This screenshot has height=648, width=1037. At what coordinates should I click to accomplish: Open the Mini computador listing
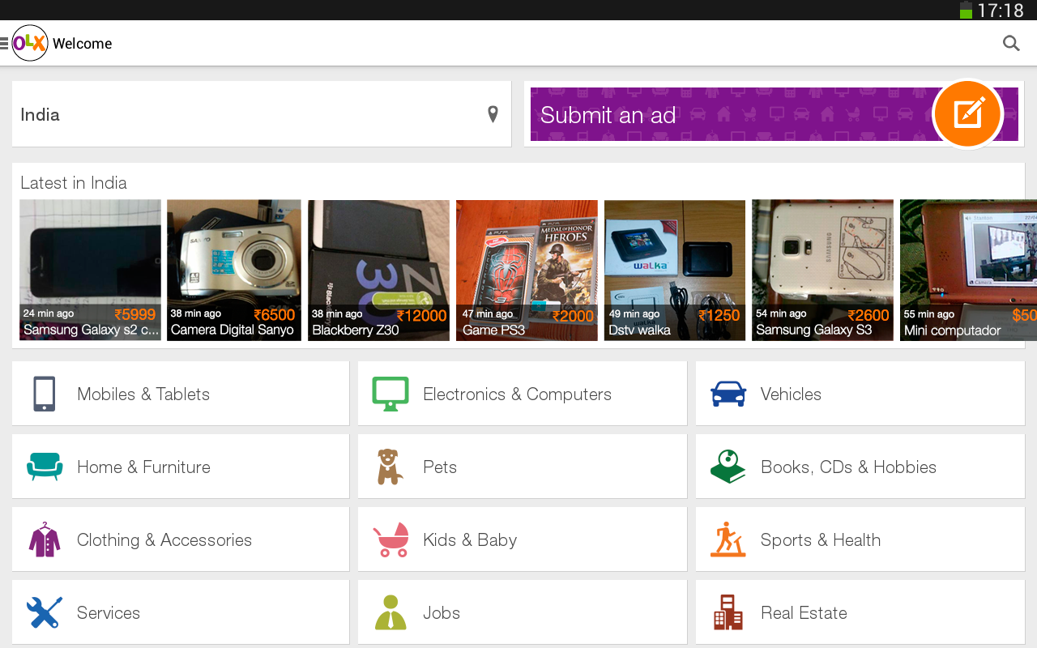coord(968,271)
